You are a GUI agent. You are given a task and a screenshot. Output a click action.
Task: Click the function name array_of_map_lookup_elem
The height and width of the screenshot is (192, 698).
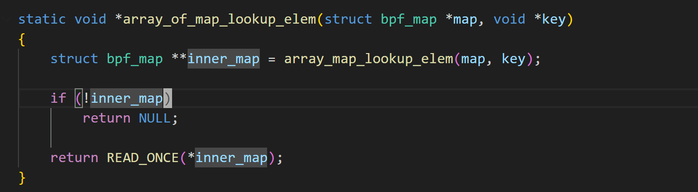tap(220, 19)
